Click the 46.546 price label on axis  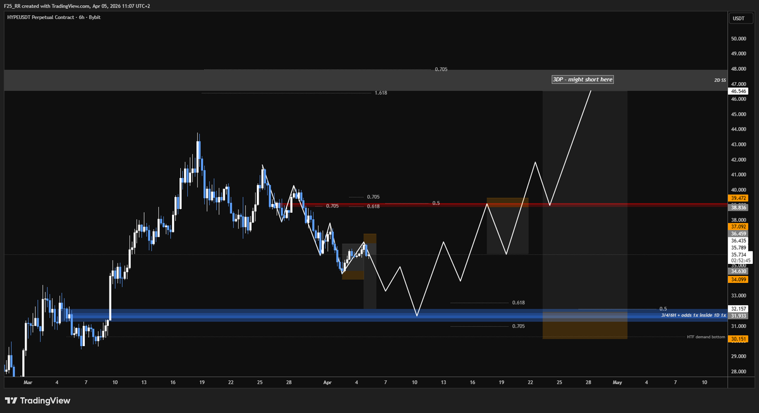point(739,92)
